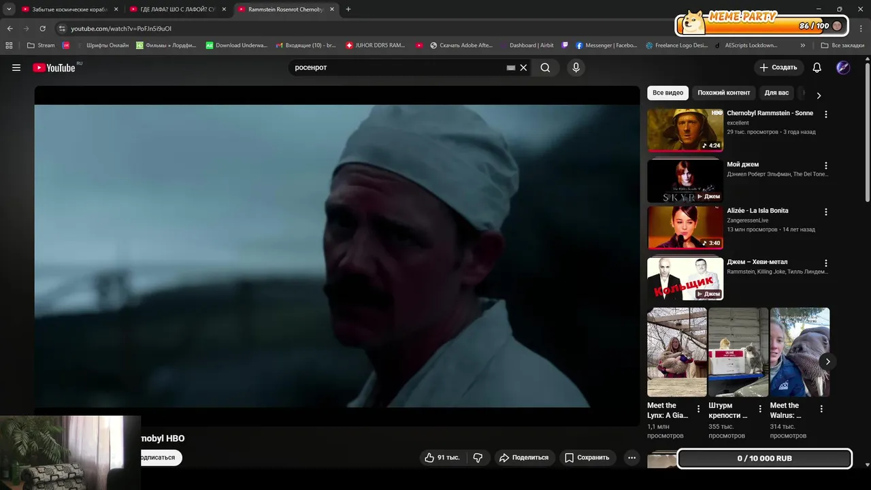Select the Все видео chip
This screenshot has height=490, width=871.
point(668,93)
